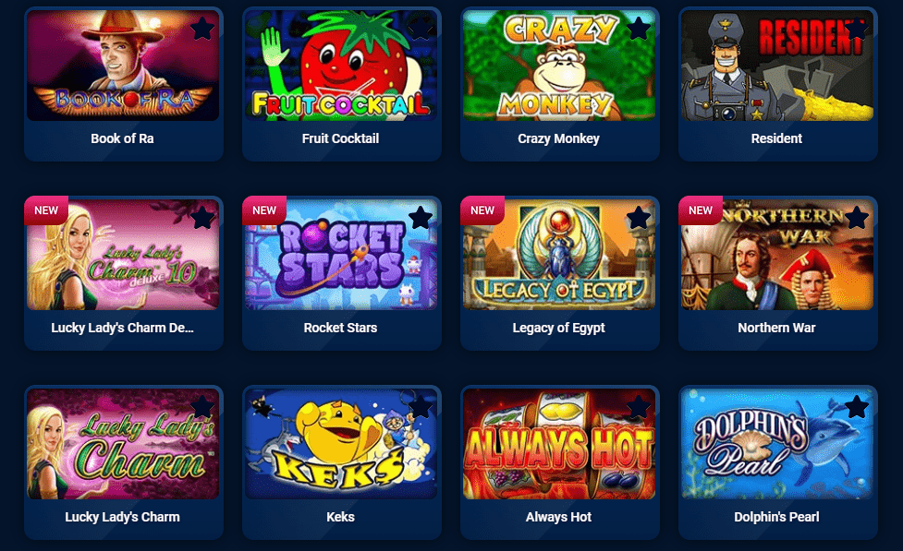The width and height of the screenshot is (903, 551).
Task: Toggle favorite star on Fruit Cocktail
Action: 421,29
